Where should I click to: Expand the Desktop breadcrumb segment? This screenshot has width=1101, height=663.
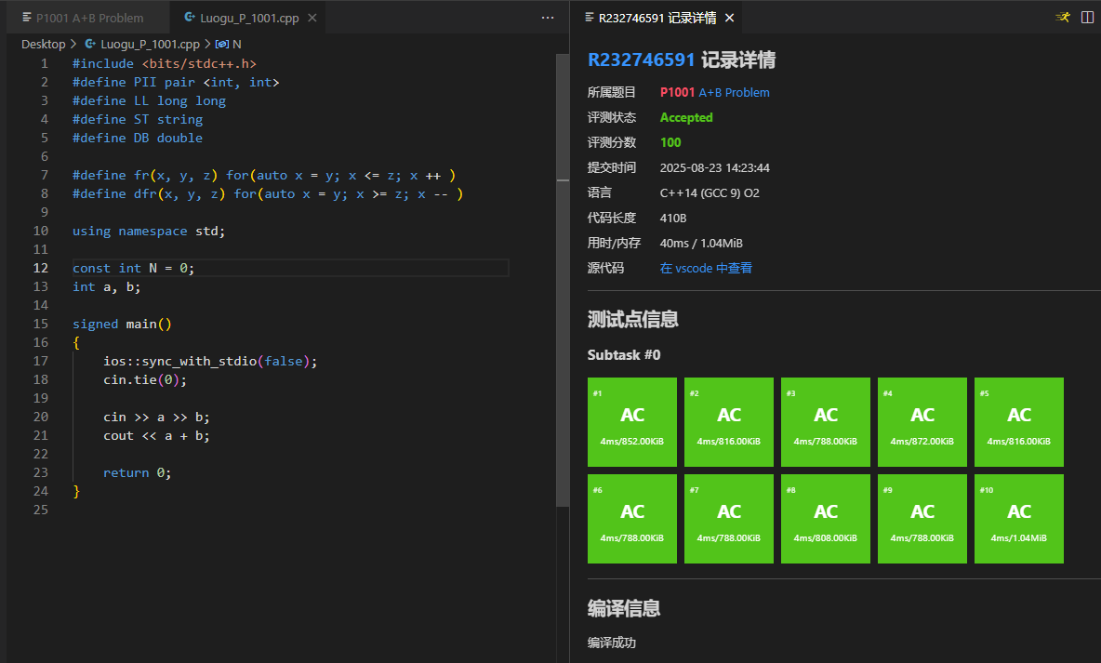coord(44,44)
